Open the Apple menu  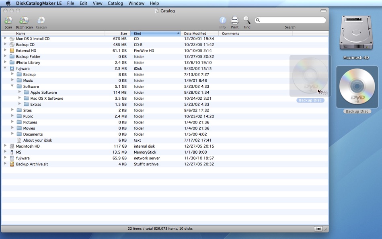pyautogui.click(x=8, y=3)
